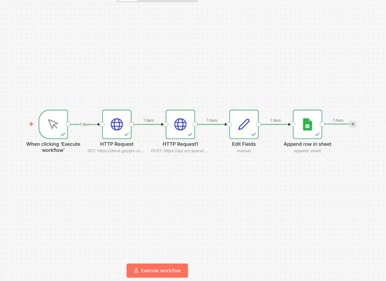386x281 pixels.
Task: Click the GET drive.google URL subtitle
Action: pos(116,151)
